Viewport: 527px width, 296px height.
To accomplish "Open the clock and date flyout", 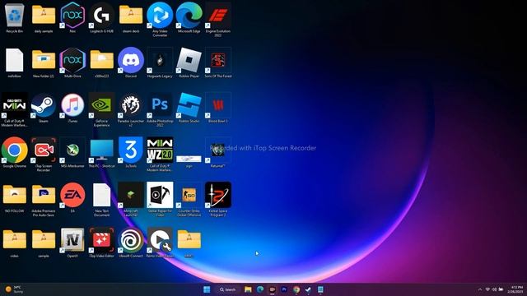I will 515,289.
